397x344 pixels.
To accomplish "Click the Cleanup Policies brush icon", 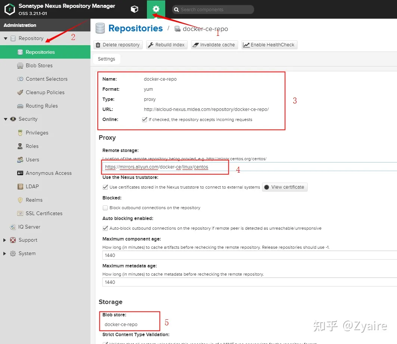I will (x=20, y=92).
